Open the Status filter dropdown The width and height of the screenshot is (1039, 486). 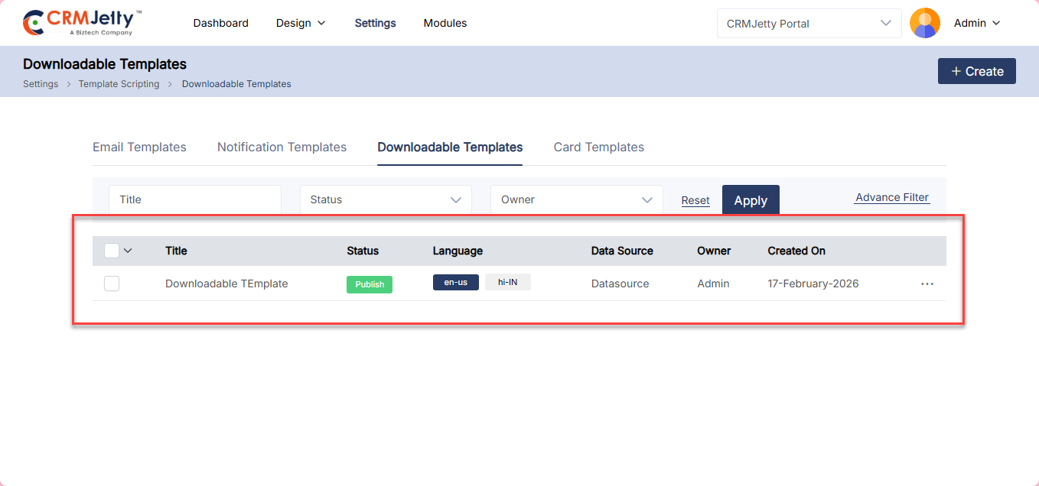tap(386, 199)
